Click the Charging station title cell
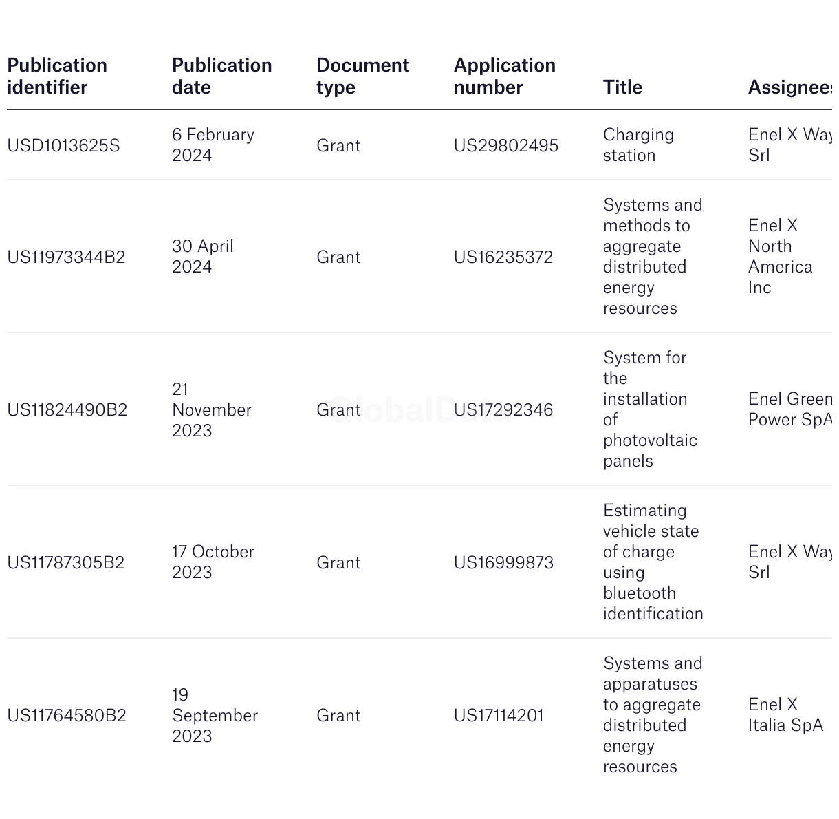This screenshot has width=839, height=819. pyautogui.click(x=638, y=145)
